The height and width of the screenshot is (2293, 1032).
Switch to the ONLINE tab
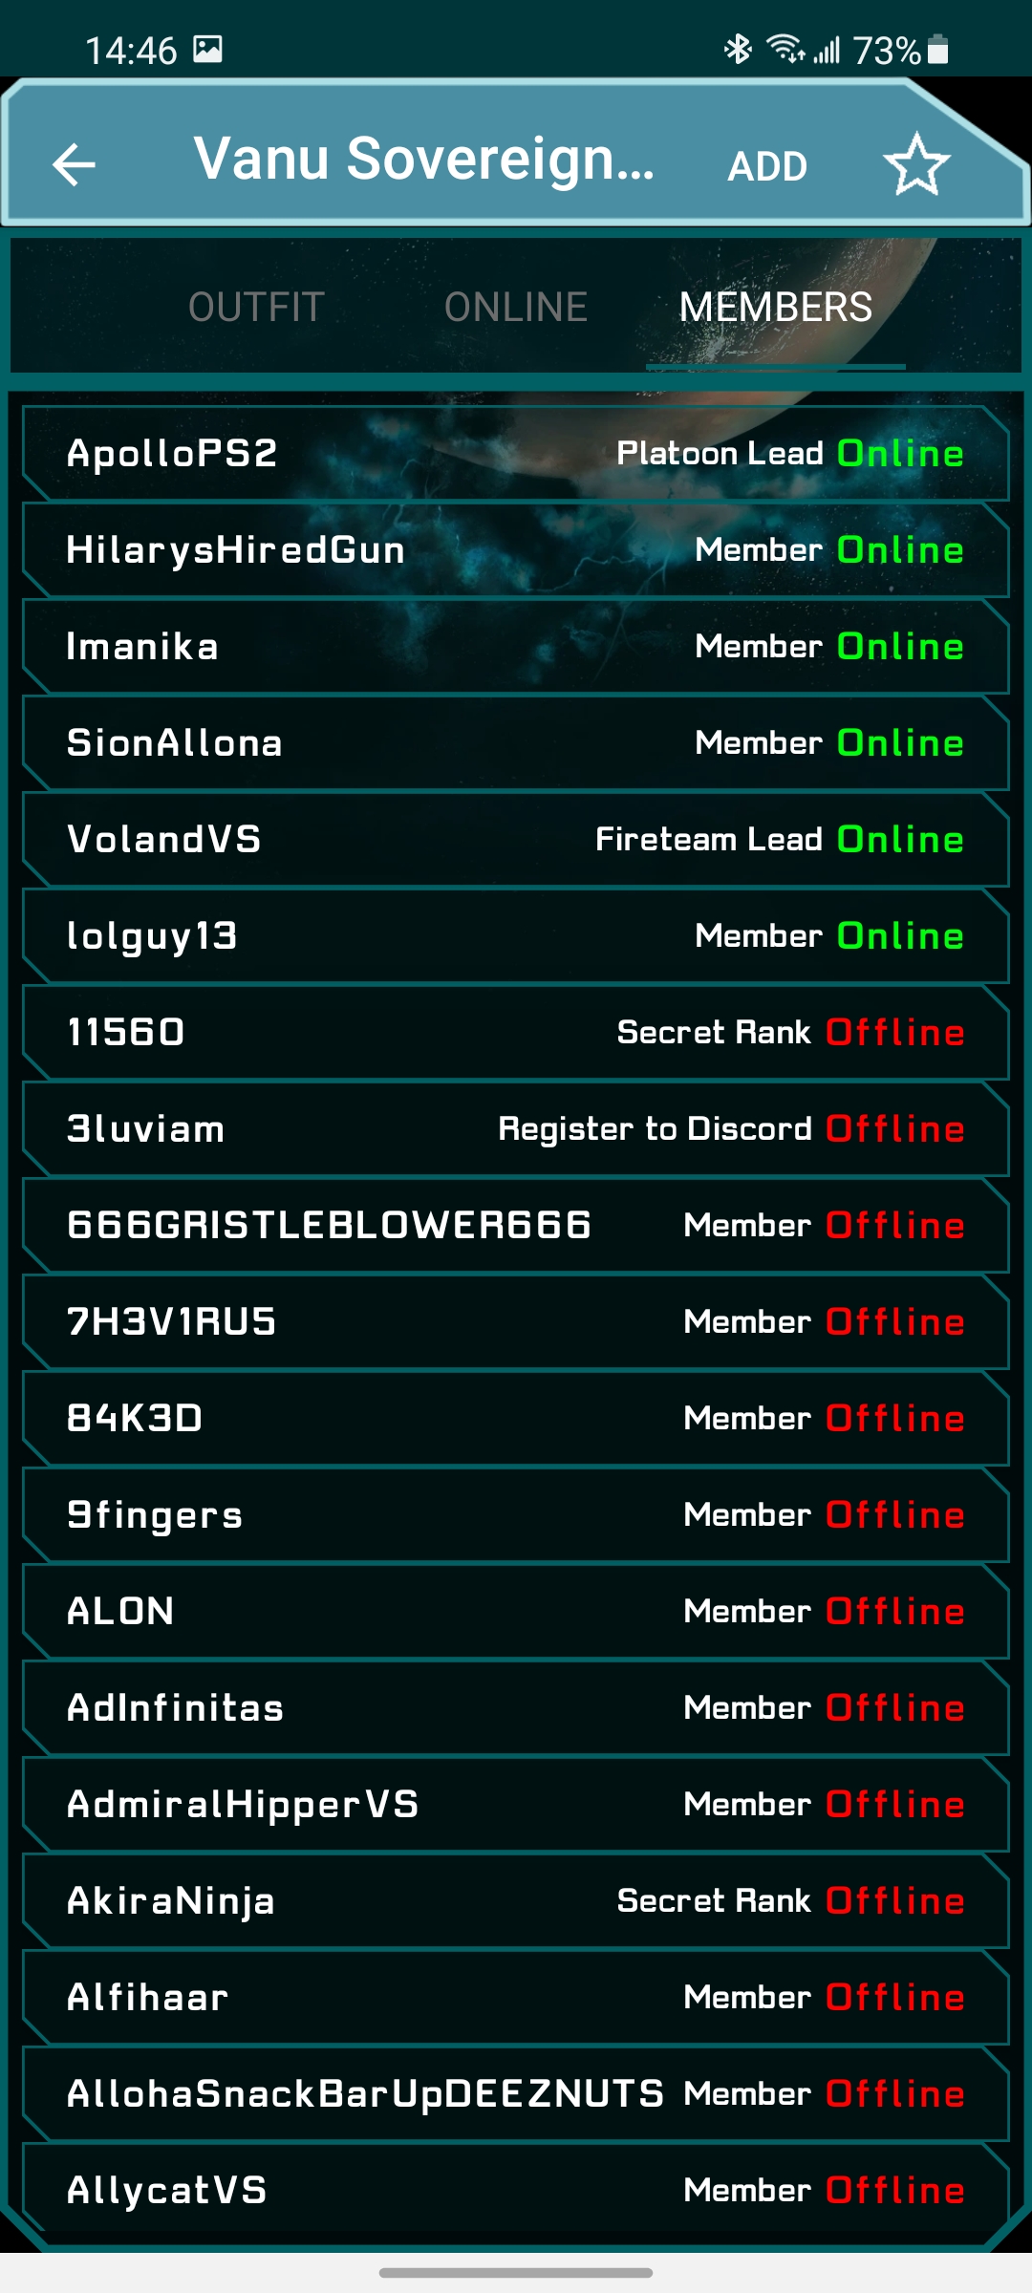coord(516,308)
